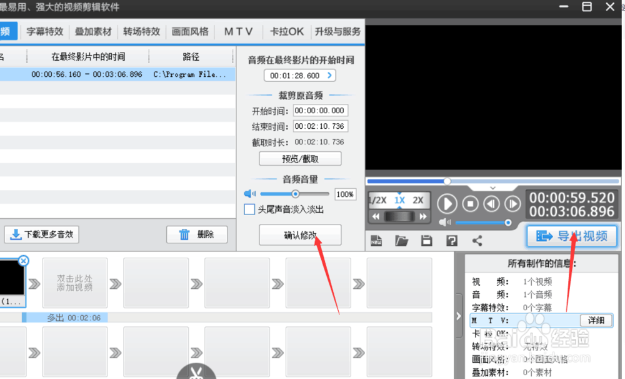Screen dimensions: 625x379
Task: Click the scissors cut icon
Action: [196, 372]
